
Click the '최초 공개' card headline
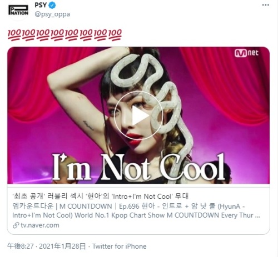(x=100, y=196)
